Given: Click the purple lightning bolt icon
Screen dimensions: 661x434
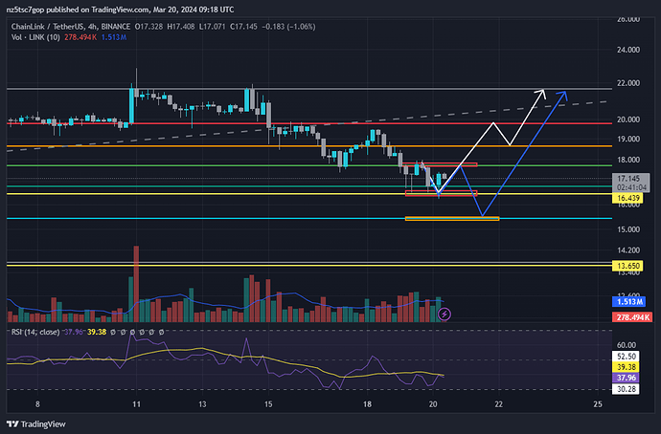Looking at the screenshot, I should [444, 313].
